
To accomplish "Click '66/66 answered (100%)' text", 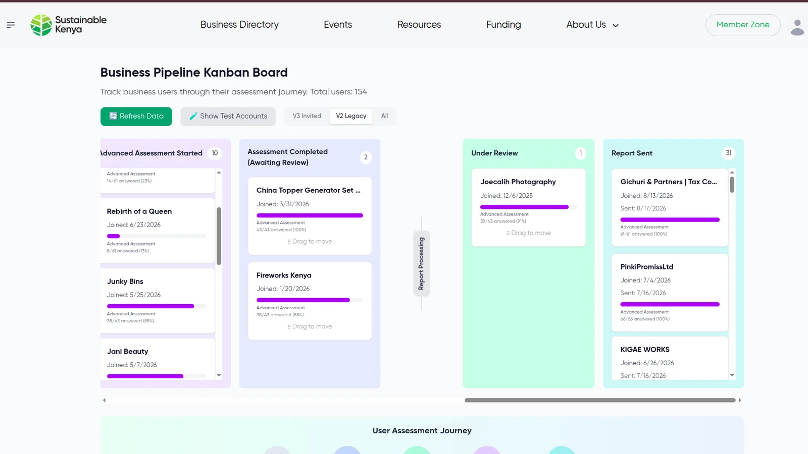I will 645,319.
